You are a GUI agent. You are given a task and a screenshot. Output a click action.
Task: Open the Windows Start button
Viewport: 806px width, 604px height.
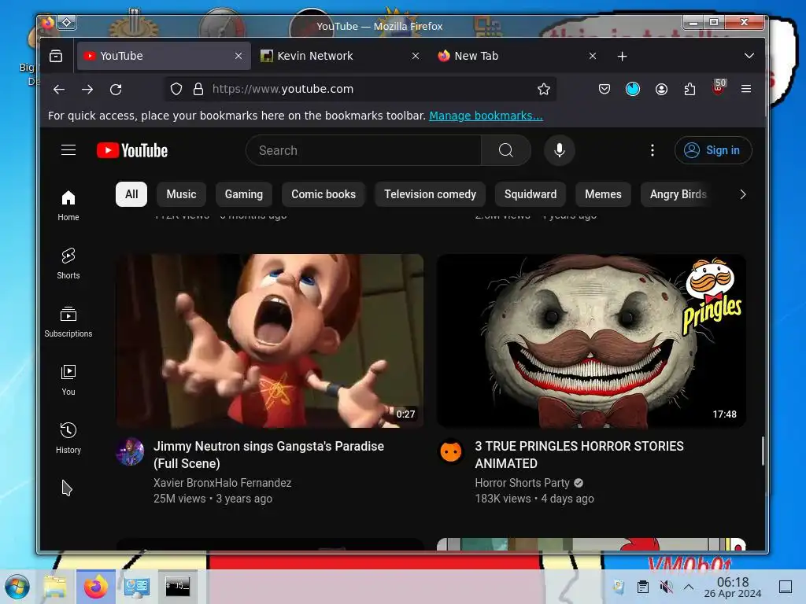18,587
